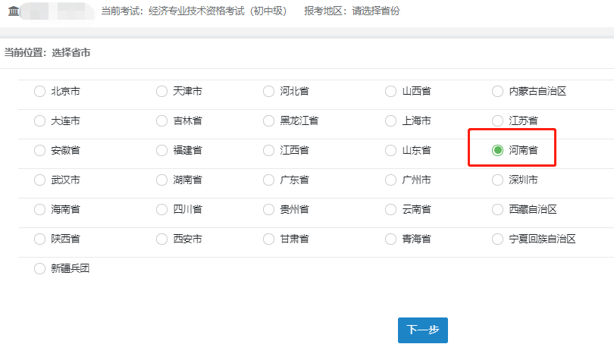Viewport: 614px width, 344px height.
Task: Choose 宁夏回族自治区 radio button
Action: pyautogui.click(x=497, y=239)
